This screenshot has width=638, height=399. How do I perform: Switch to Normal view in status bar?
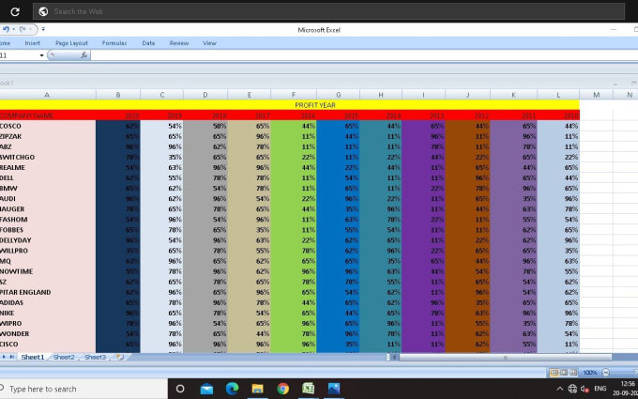[554, 373]
